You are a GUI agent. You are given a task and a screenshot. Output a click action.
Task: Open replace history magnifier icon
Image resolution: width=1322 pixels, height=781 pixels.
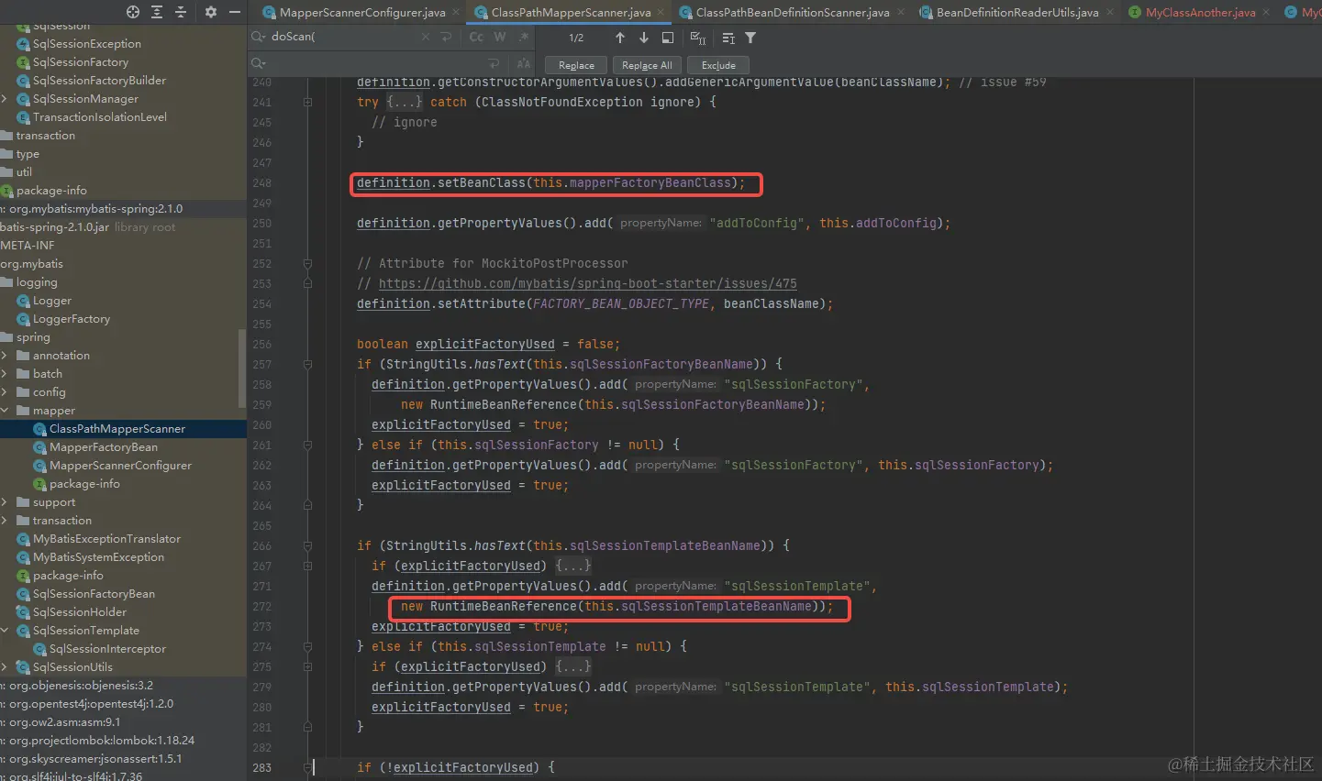click(x=259, y=63)
